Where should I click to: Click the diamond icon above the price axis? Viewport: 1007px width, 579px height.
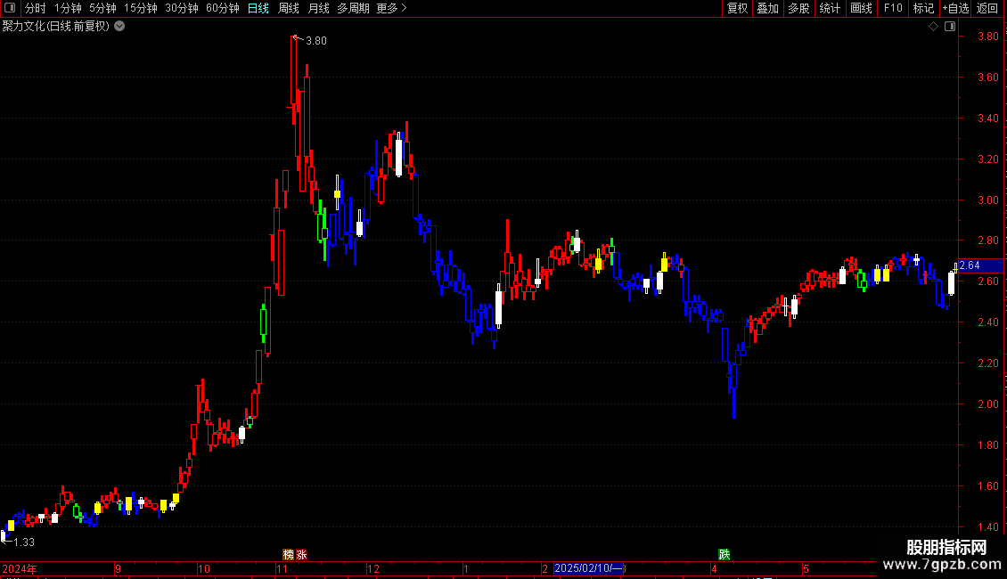(934, 27)
